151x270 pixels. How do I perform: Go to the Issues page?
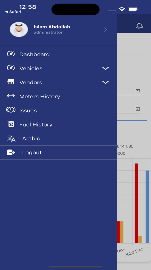(58, 110)
